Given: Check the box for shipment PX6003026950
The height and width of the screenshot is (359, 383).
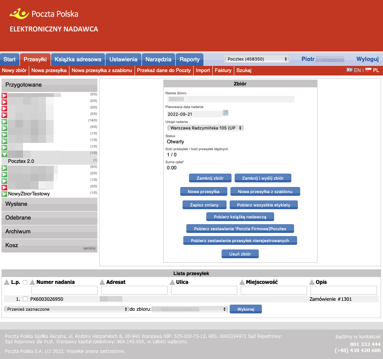Looking at the screenshot, I should tap(25, 299).
